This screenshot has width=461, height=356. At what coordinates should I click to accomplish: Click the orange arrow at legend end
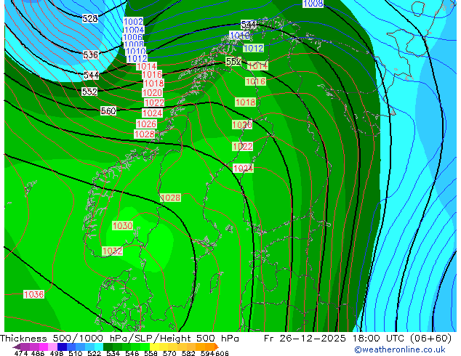[x=217, y=347]
